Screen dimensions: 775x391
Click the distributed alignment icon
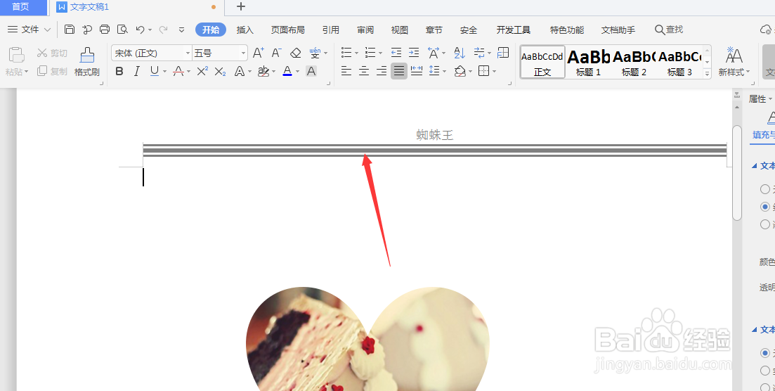click(417, 71)
